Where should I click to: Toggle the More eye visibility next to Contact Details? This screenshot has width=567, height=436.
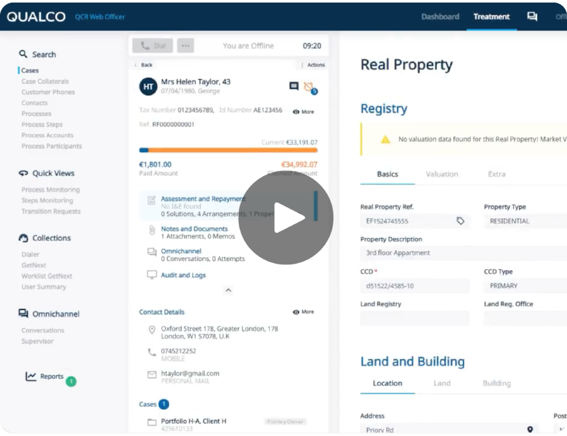(297, 311)
